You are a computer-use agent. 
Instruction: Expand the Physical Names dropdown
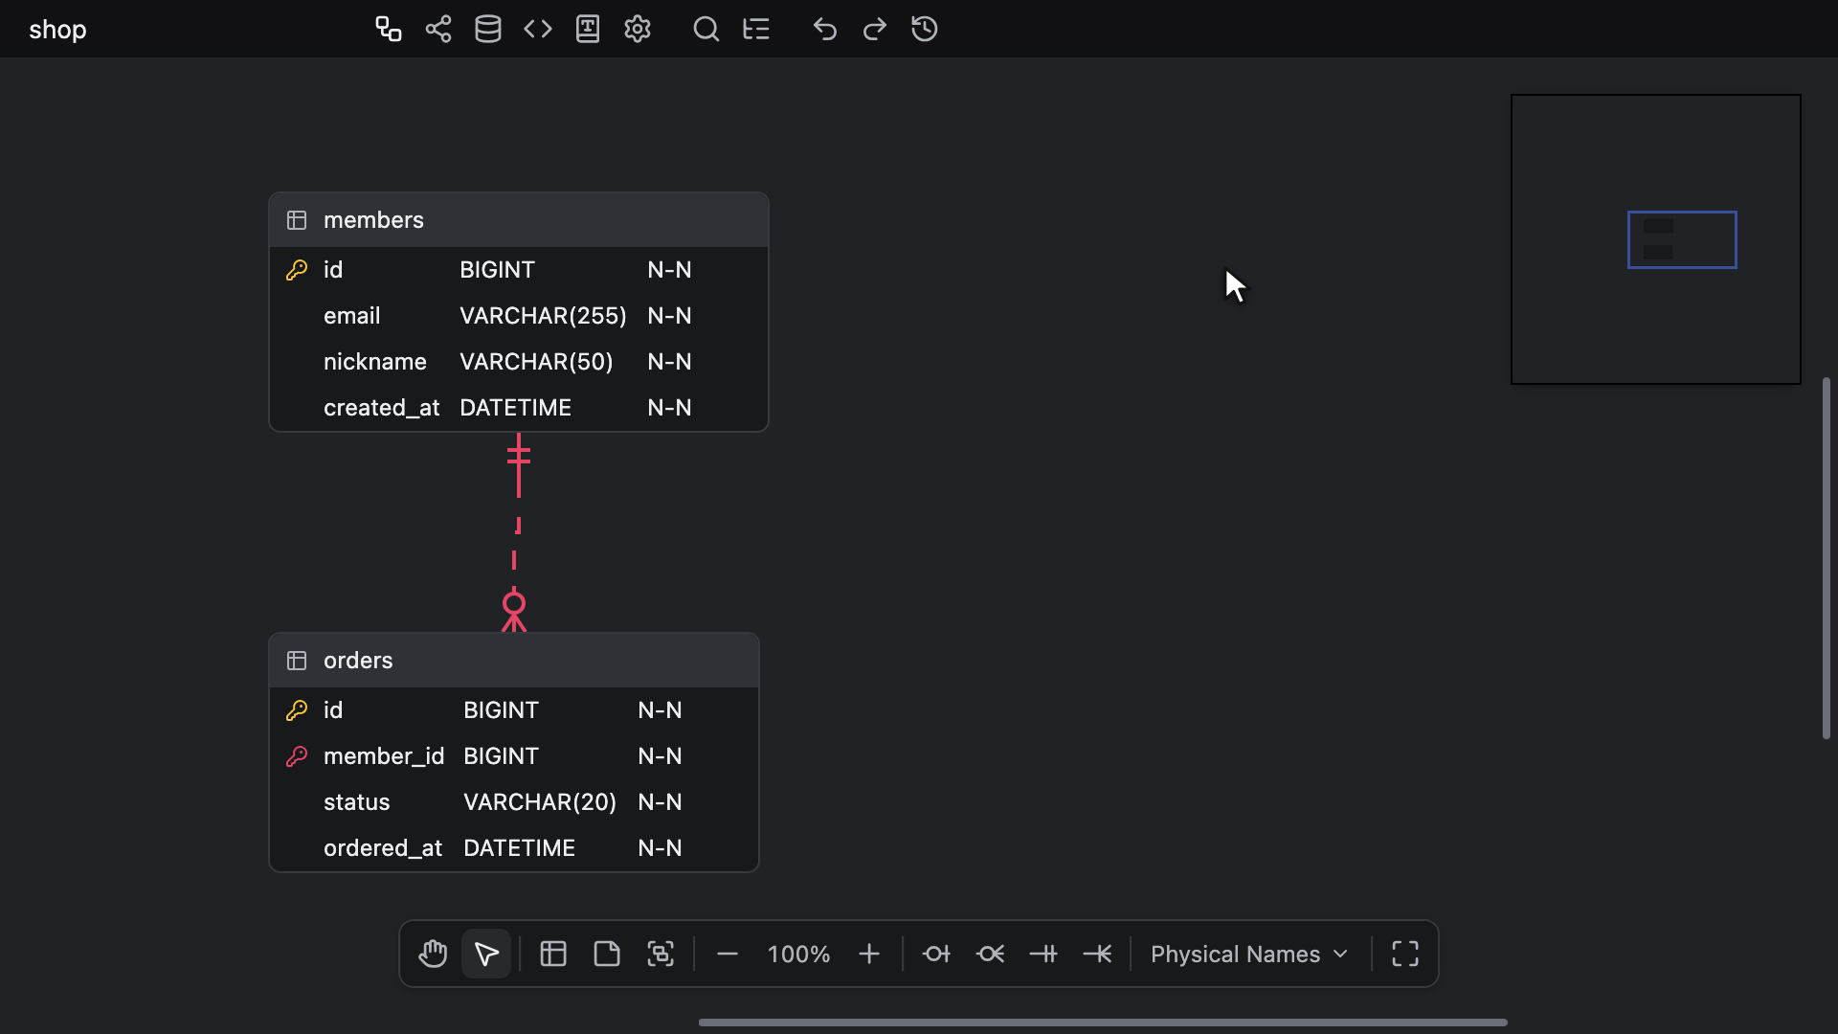click(x=1250, y=954)
